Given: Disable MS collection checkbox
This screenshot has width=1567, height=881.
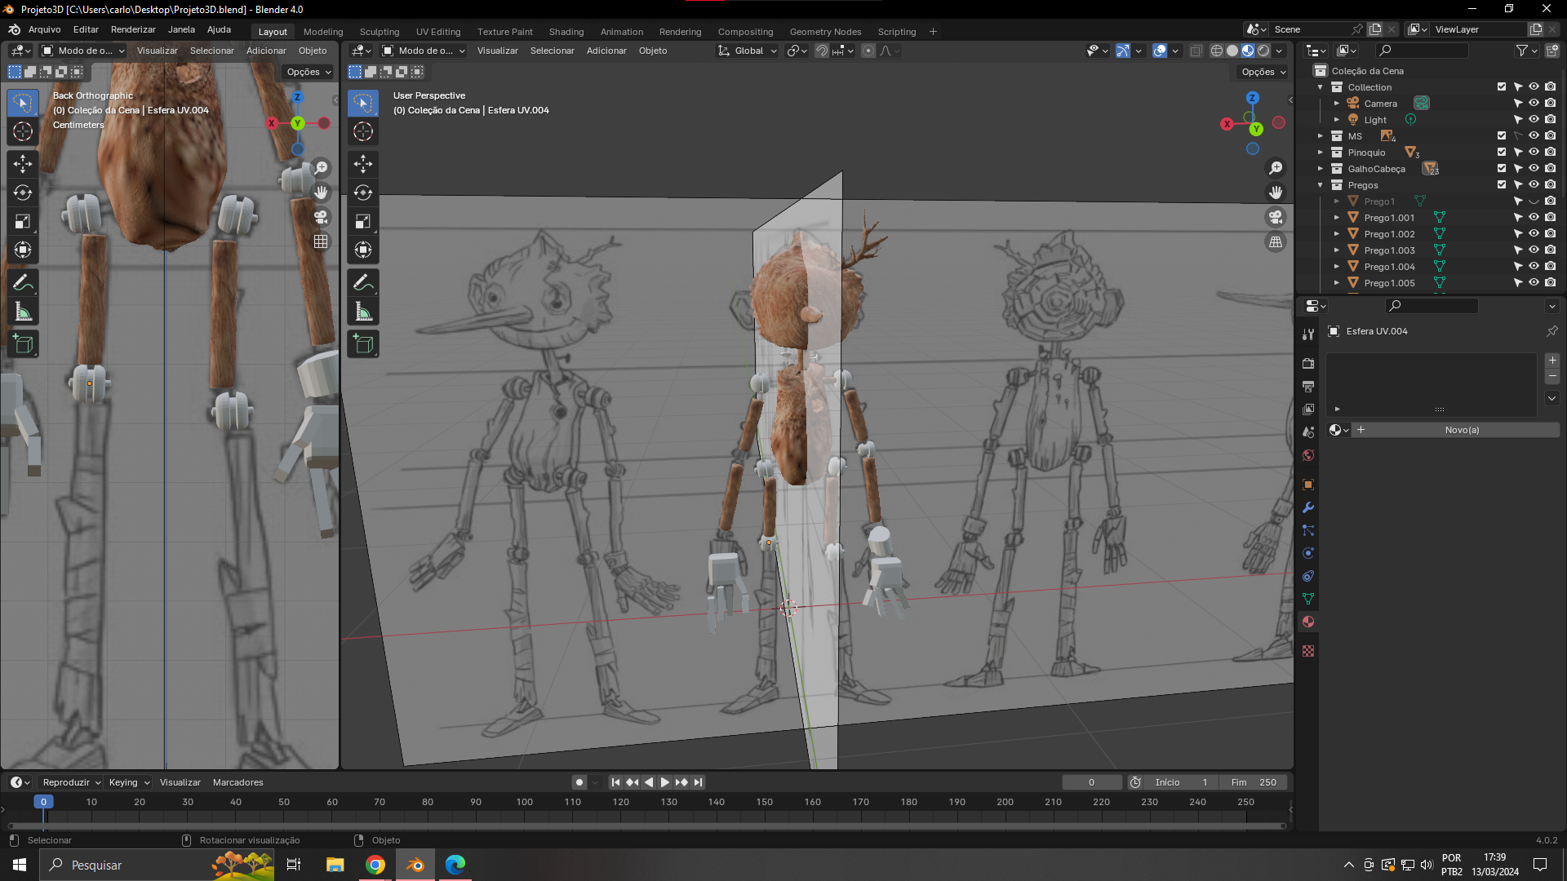Looking at the screenshot, I should pyautogui.click(x=1502, y=136).
